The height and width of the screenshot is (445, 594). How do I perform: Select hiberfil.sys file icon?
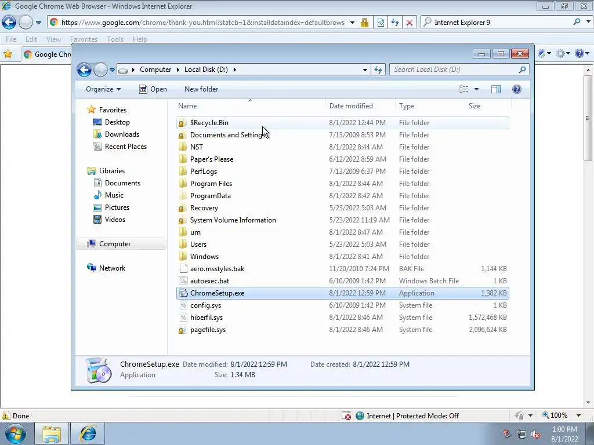click(x=183, y=318)
